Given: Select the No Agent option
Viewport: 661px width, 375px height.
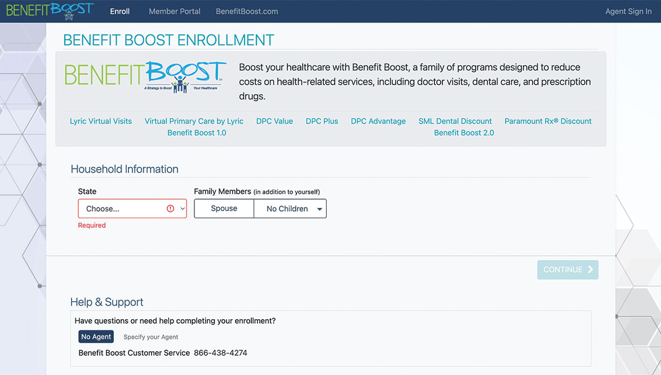Looking at the screenshot, I should click(x=96, y=336).
